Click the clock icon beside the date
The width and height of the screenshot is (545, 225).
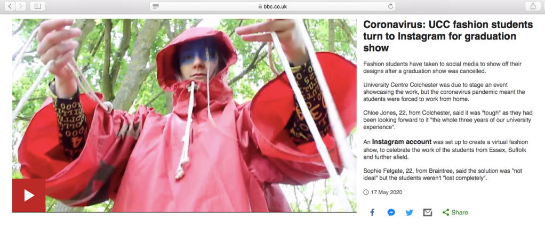coord(366,192)
